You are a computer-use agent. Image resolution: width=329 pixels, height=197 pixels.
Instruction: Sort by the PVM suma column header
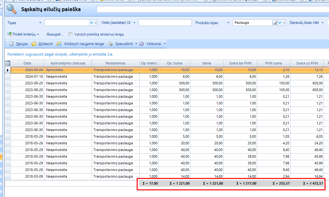pyautogui.click(x=273, y=63)
